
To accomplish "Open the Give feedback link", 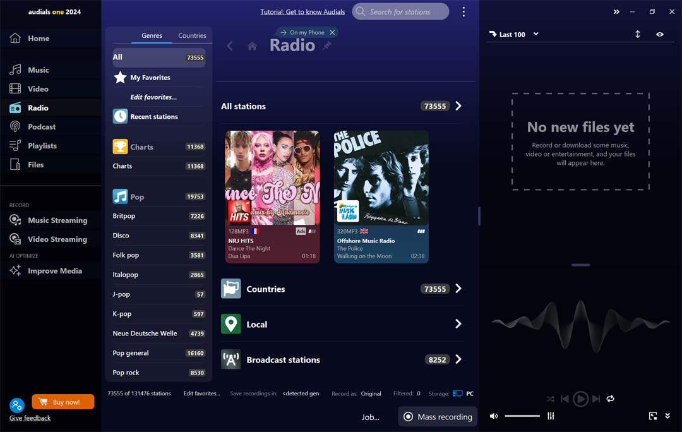I will tap(30, 417).
